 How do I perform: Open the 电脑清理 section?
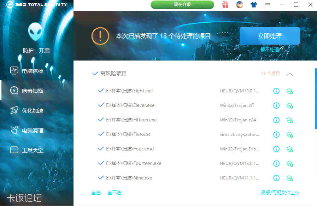point(37,131)
